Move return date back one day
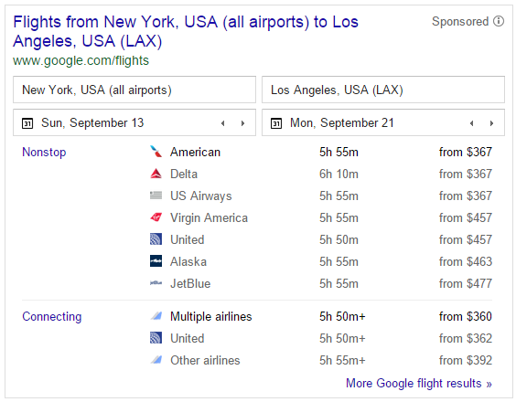This screenshot has height=402, width=516. 471,123
